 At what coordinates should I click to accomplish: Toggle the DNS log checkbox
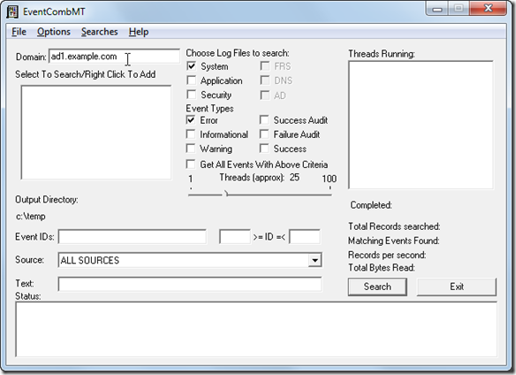pyautogui.click(x=264, y=80)
